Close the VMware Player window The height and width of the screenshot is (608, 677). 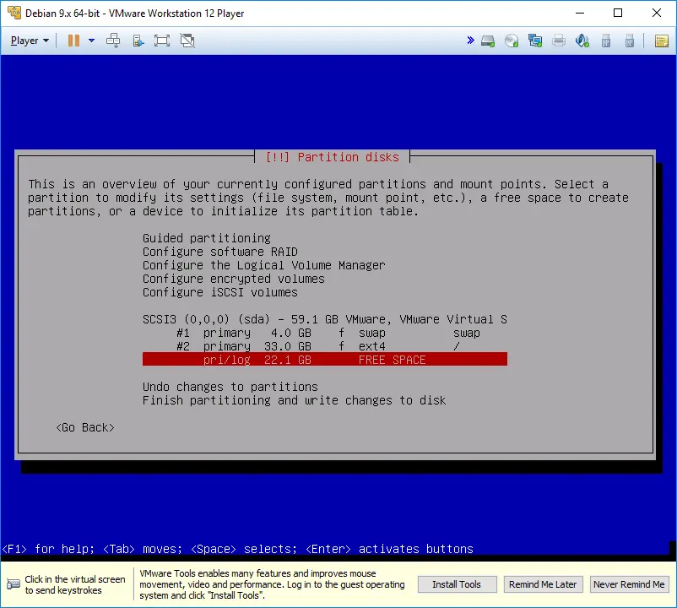pyautogui.click(x=656, y=13)
